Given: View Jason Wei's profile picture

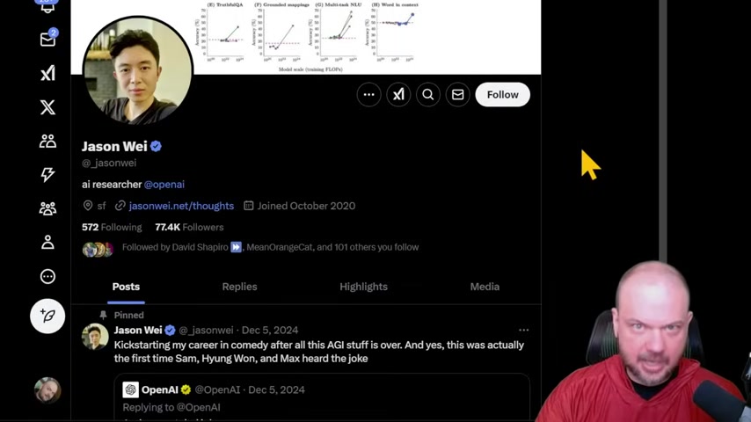Looking at the screenshot, I should pyautogui.click(x=138, y=71).
